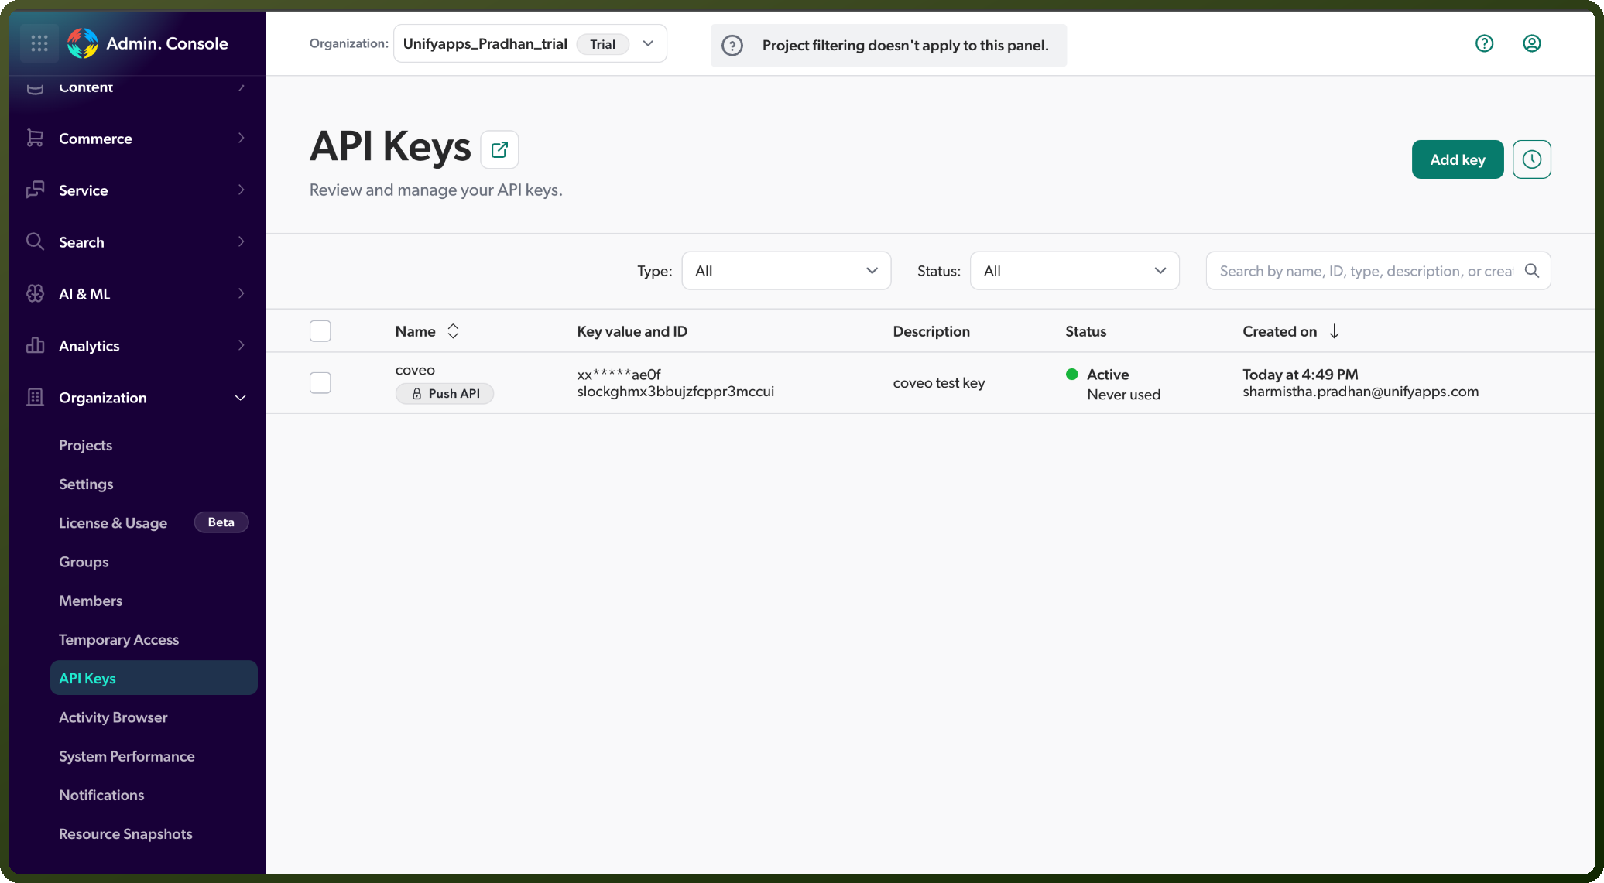Open API Keys documentation external link icon
This screenshot has width=1604, height=883.
click(499, 149)
